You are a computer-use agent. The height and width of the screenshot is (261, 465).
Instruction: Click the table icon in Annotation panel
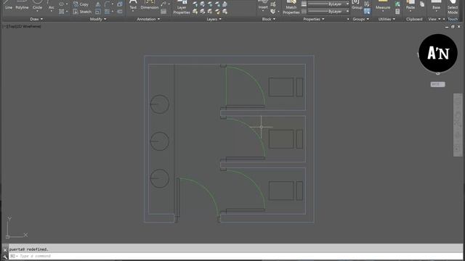[163, 12]
